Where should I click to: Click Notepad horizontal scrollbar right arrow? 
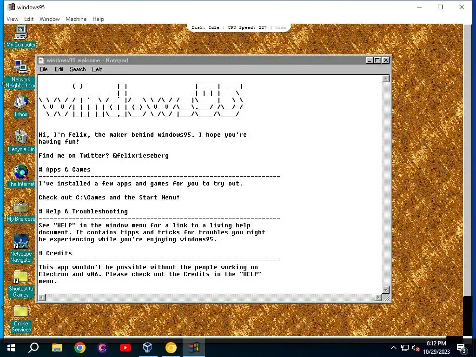pos(378,297)
